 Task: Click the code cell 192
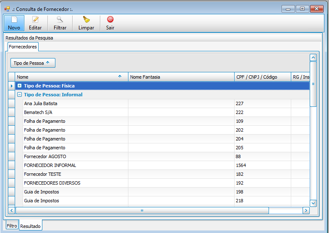263,183
